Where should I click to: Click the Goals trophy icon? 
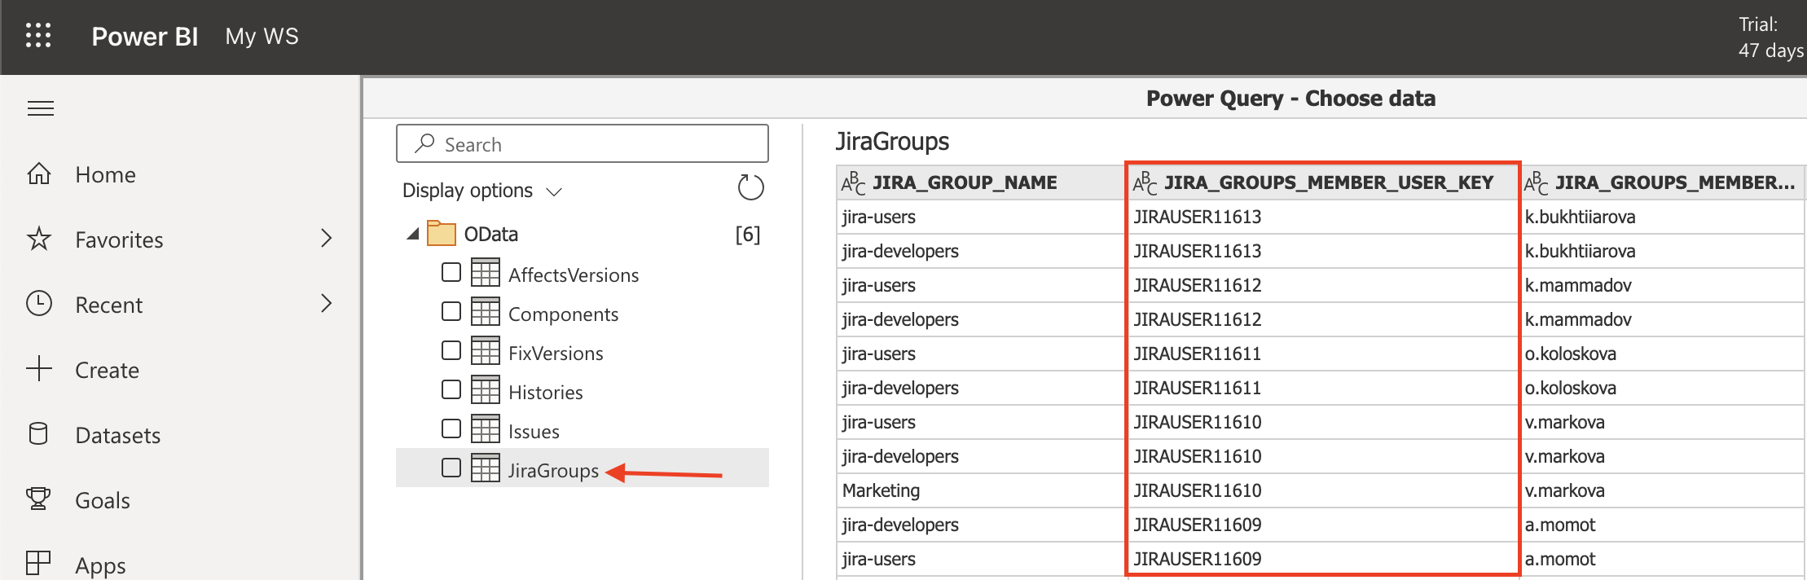click(x=39, y=499)
